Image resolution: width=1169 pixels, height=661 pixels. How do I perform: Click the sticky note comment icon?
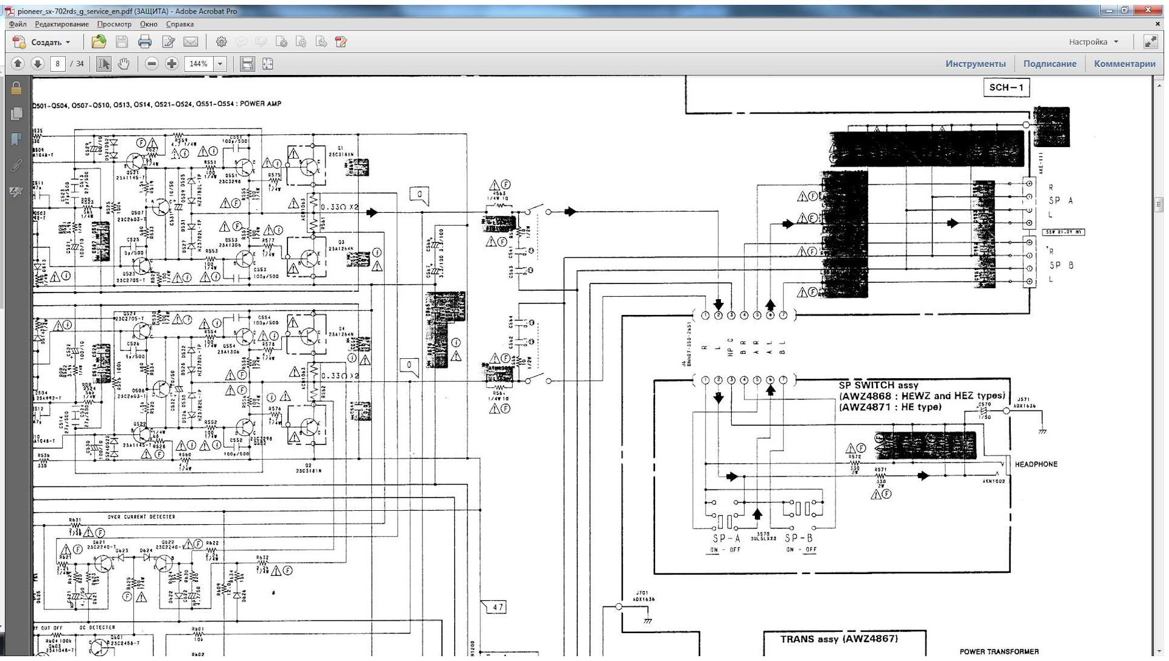pyautogui.click(x=242, y=42)
